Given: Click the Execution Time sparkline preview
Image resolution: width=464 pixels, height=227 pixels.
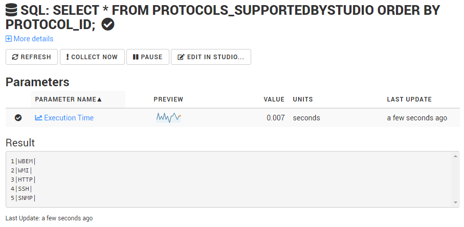Looking at the screenshot, I should (x=168, y=118).
